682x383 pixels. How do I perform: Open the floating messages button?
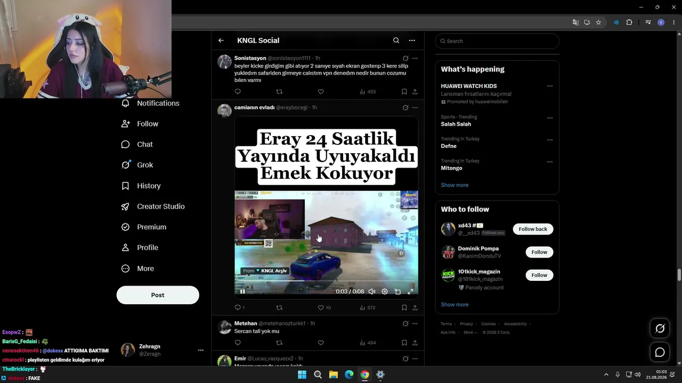(660, 352)
